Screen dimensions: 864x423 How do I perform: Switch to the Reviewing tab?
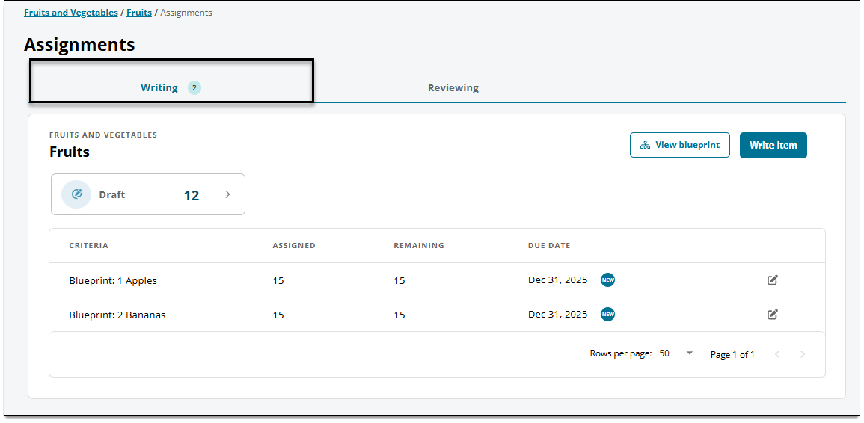click(x=453, y=87)
